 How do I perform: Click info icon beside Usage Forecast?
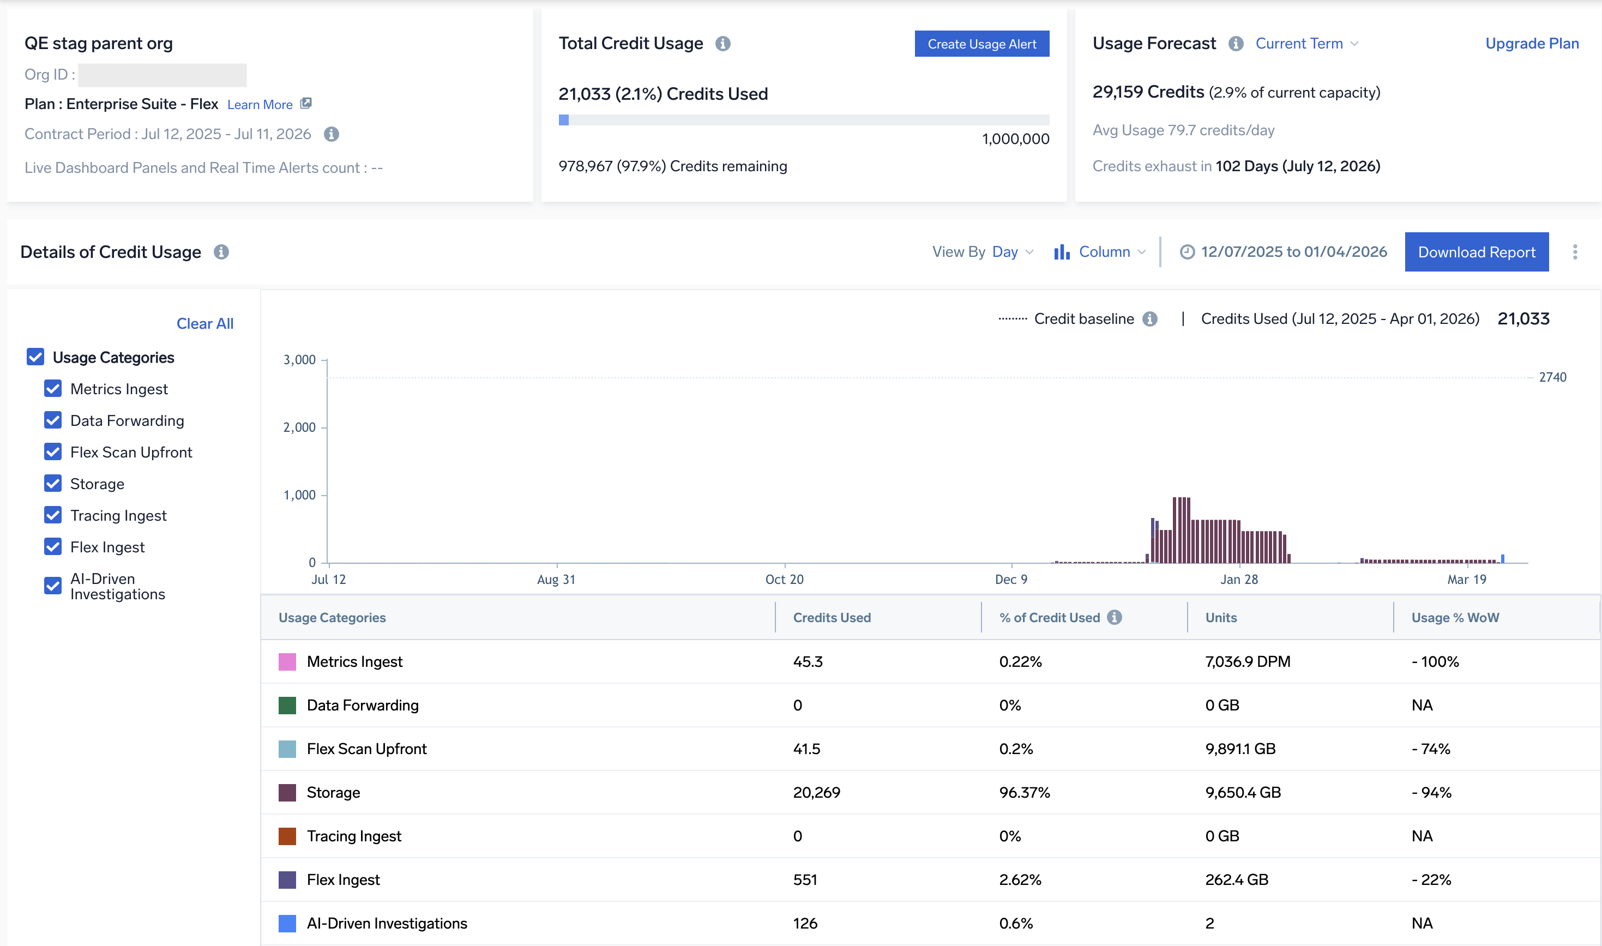point(1236,44)
